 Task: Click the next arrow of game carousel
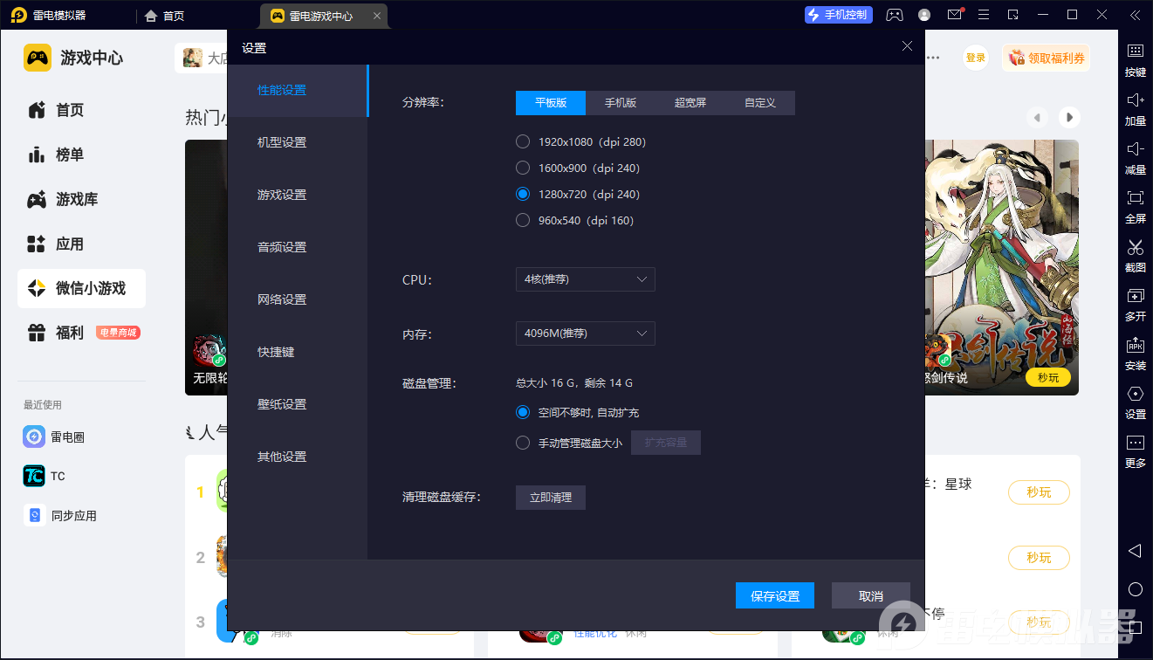point(1068,117)
